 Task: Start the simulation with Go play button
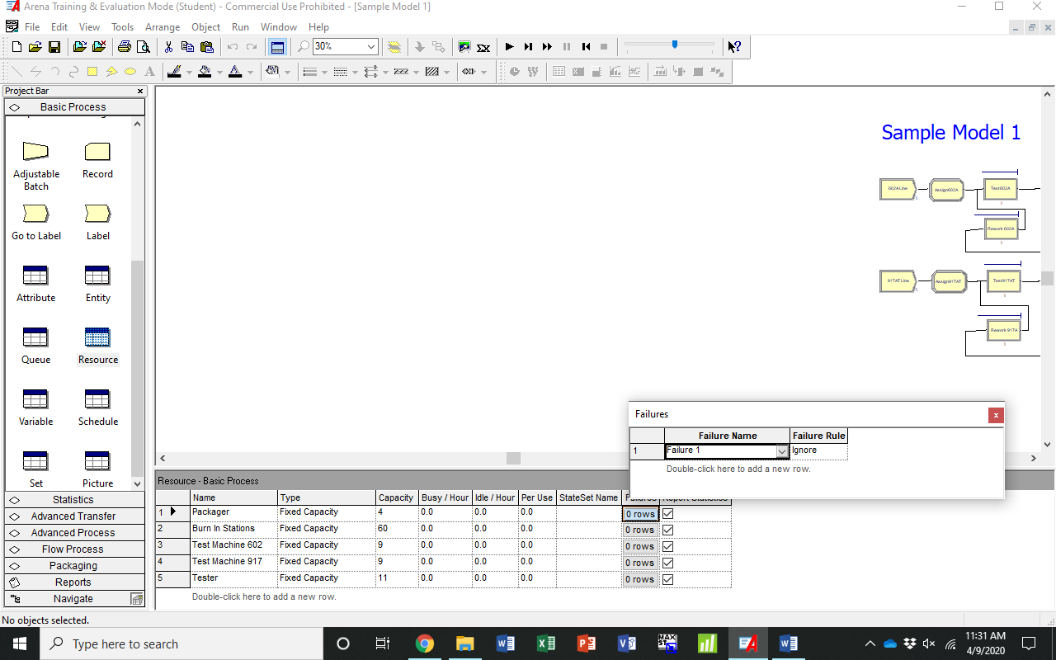[x=509, y=47]
